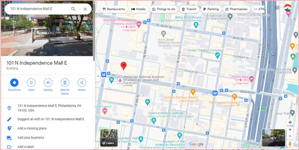This screenshot has width=299, height=150.
Task: Show Pharmacies chip
Action: click(x=237, y=9)
